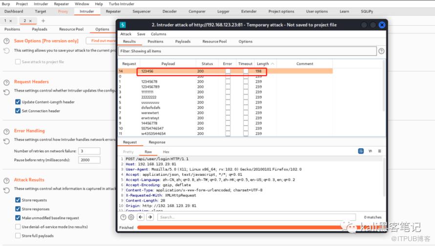435x246 pixels.
Task: Open the Attack menu
Action: coord(126,34)
